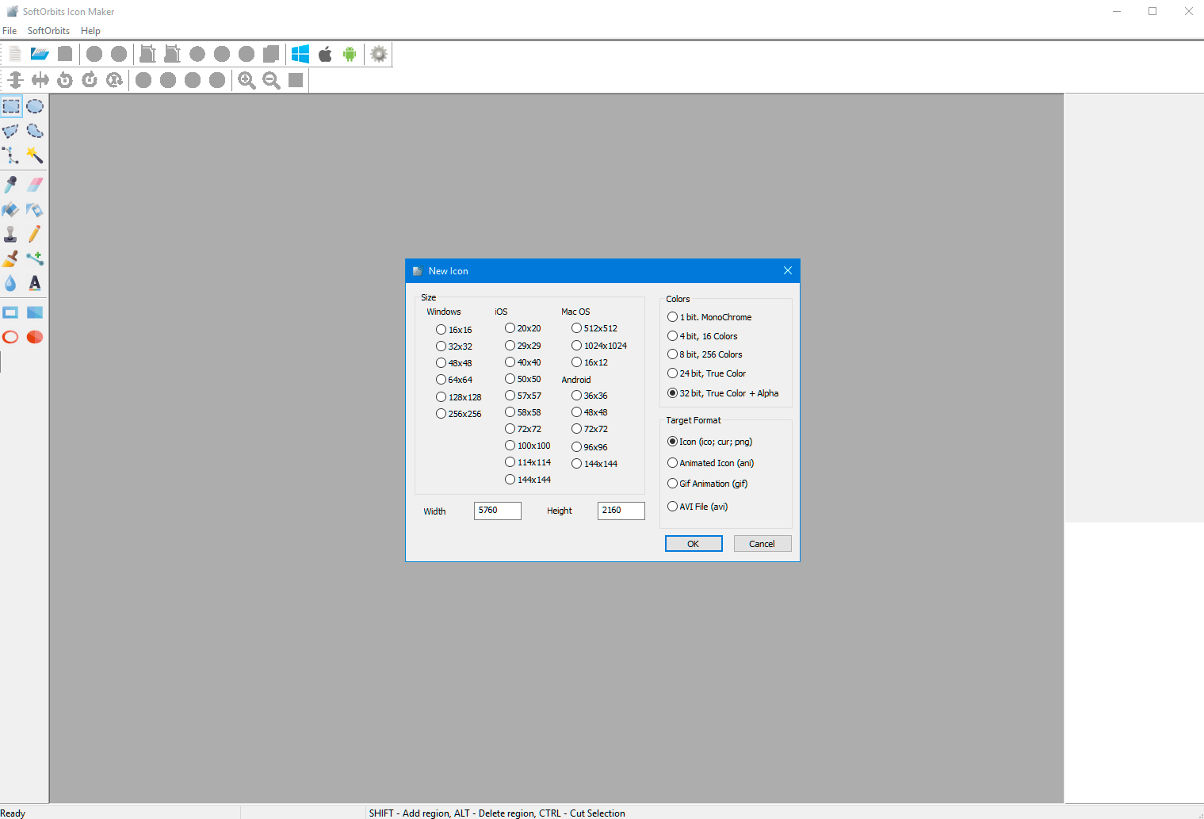Image resolution: width=1204 pixels, height=819 pixels.
Task: Click the zoom in magnifier icon
Action: point(247,80)
